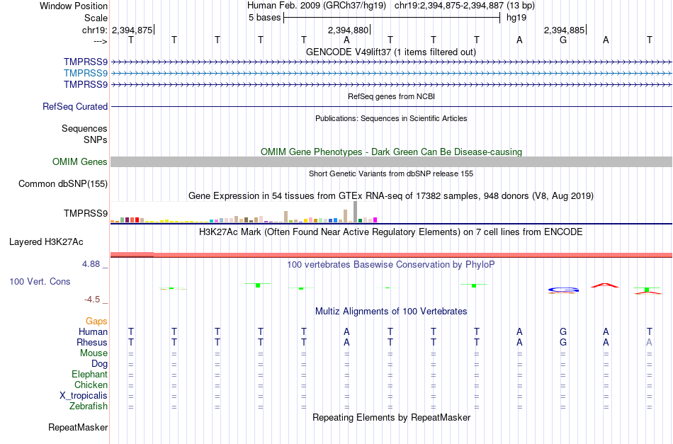The width and height of the screenshot is (673, 444).
Task: Open the RefSeq Curated track label
Action: pos(74,106)
